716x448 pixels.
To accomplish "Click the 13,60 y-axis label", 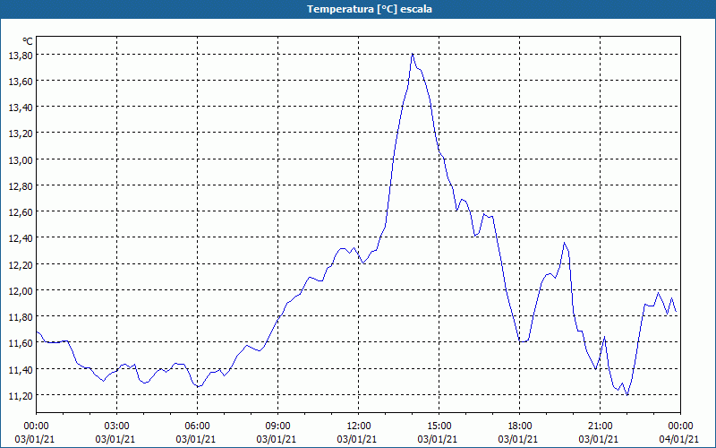I will (20, 81).
